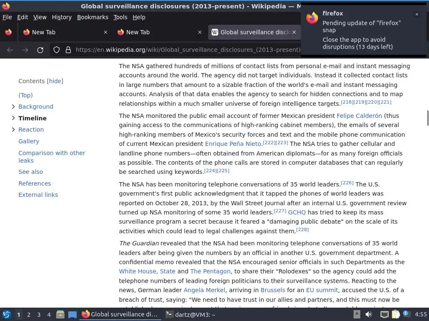Open the volume control in system tray
Image resolution: width=429 pixels, height=321 pixels.
tap(369, 314)
